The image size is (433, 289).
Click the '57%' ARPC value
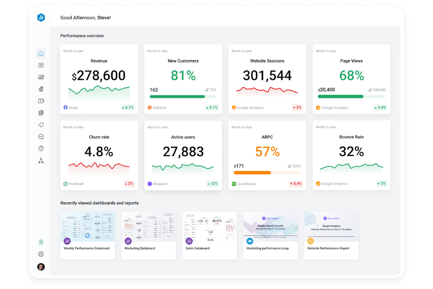tap(267, 152)
